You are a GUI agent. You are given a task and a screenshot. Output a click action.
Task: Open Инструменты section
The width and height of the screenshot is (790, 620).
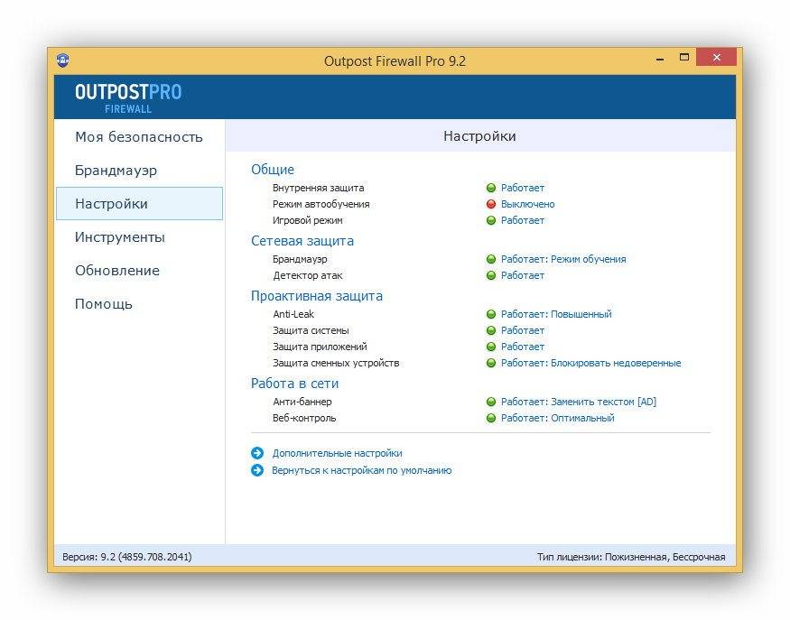tap(139, 236)
